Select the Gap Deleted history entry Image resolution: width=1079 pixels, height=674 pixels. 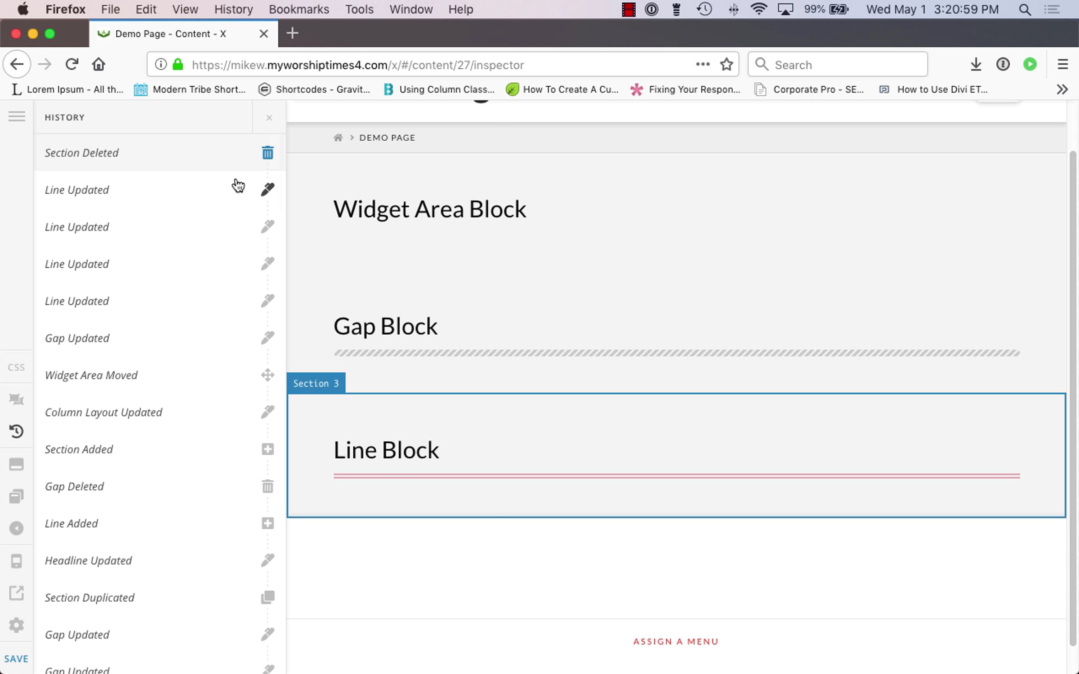click(75, 487)
